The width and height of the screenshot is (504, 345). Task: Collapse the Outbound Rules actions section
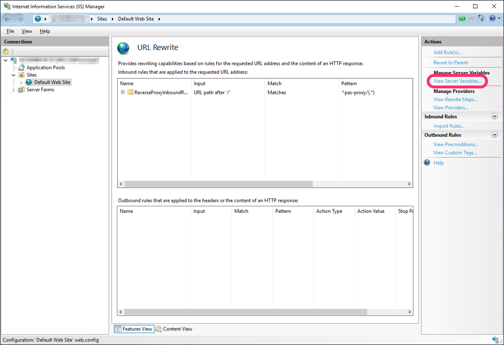[x=494, y=135]
